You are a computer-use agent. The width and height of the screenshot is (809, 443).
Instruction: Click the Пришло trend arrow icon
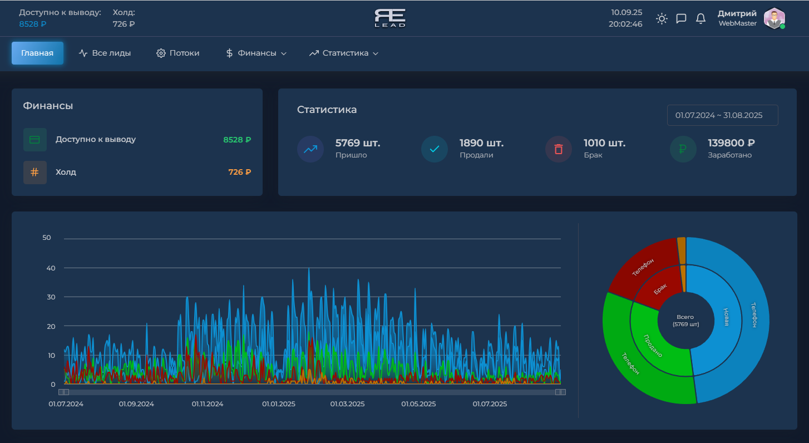pos(310,149)
